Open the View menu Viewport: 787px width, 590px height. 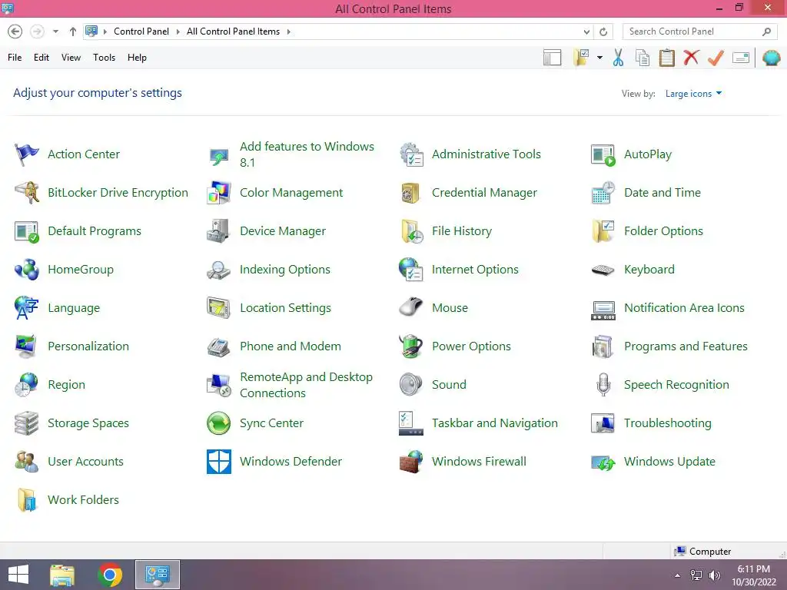coord(71,58)
